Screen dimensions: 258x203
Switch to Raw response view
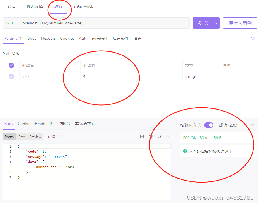point(21,137)
